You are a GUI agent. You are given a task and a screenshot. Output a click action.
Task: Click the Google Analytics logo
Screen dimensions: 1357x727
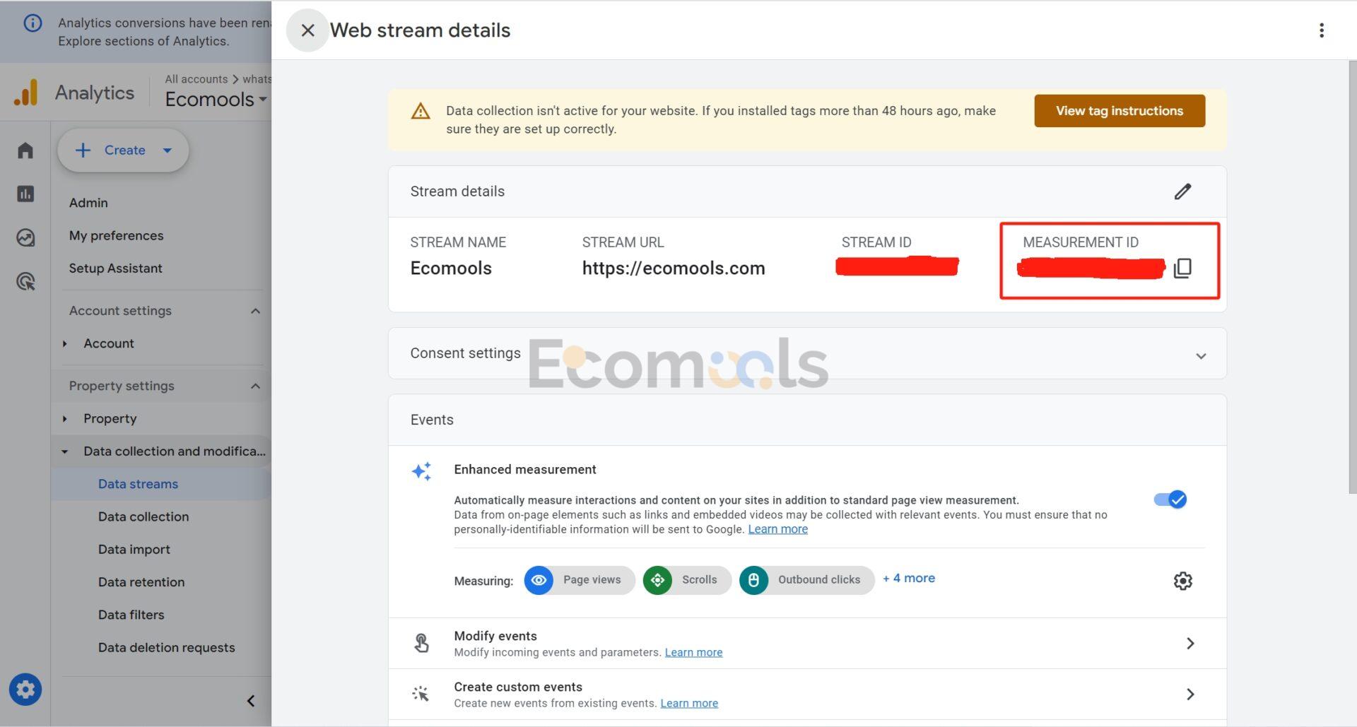pos(26,93)
